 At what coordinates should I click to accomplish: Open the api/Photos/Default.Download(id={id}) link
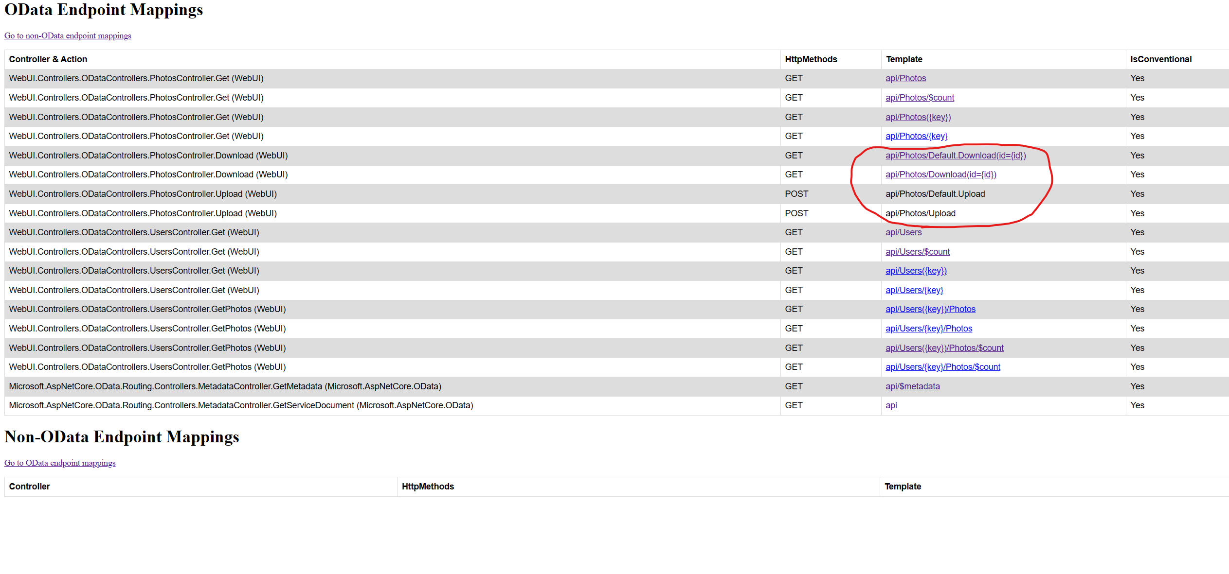tap(955, 155)
